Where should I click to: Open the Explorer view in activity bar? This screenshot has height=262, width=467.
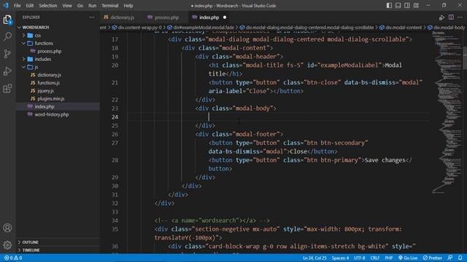pyautogui.click(x=7, y=20)
